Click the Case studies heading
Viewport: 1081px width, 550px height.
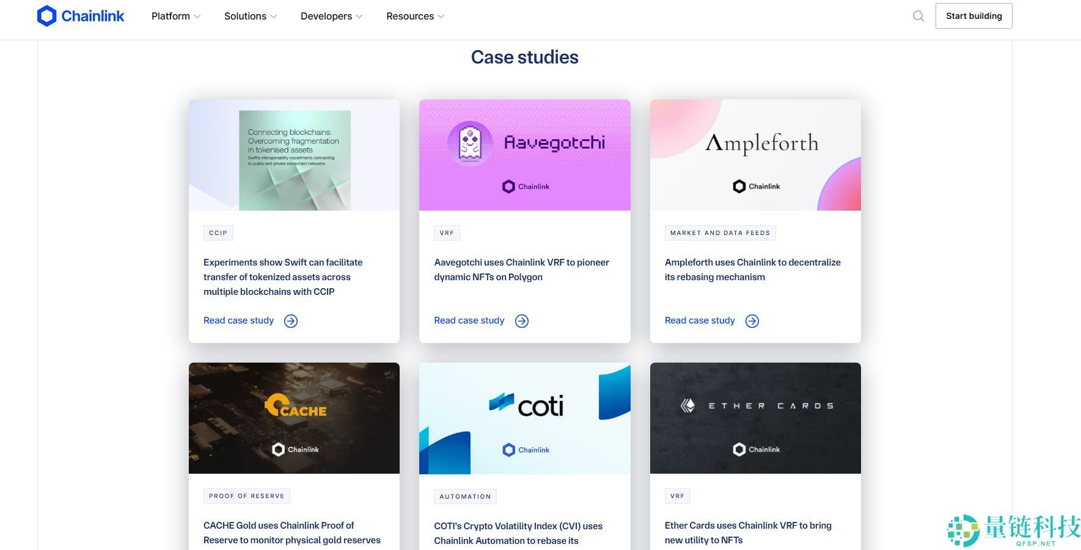pos(525,57)
